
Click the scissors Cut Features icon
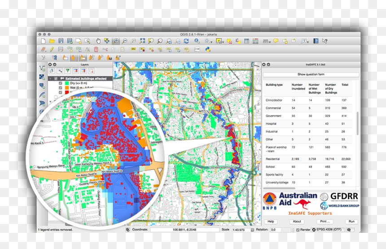[x=105, y=50]
